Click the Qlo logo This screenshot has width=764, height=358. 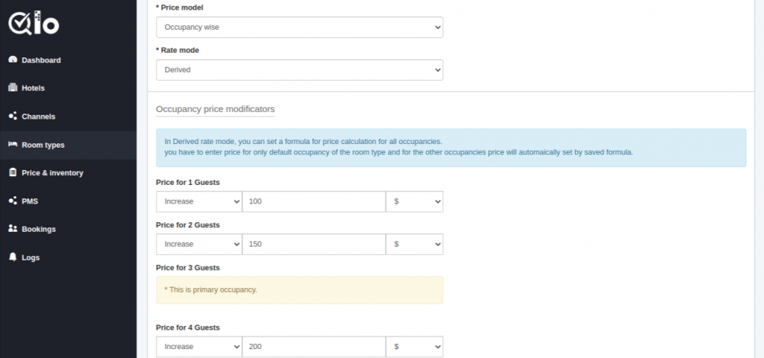coord(34,23)
